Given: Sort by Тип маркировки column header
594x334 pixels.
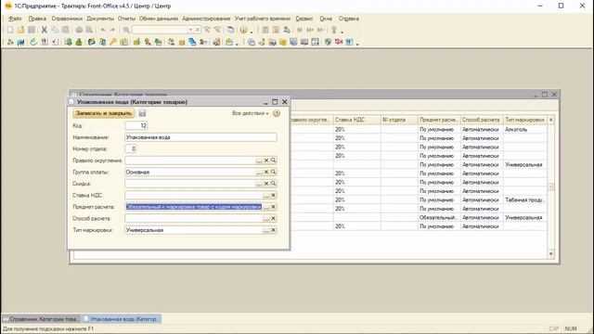Looking at the screenshot, I should (x=524, y=120).
